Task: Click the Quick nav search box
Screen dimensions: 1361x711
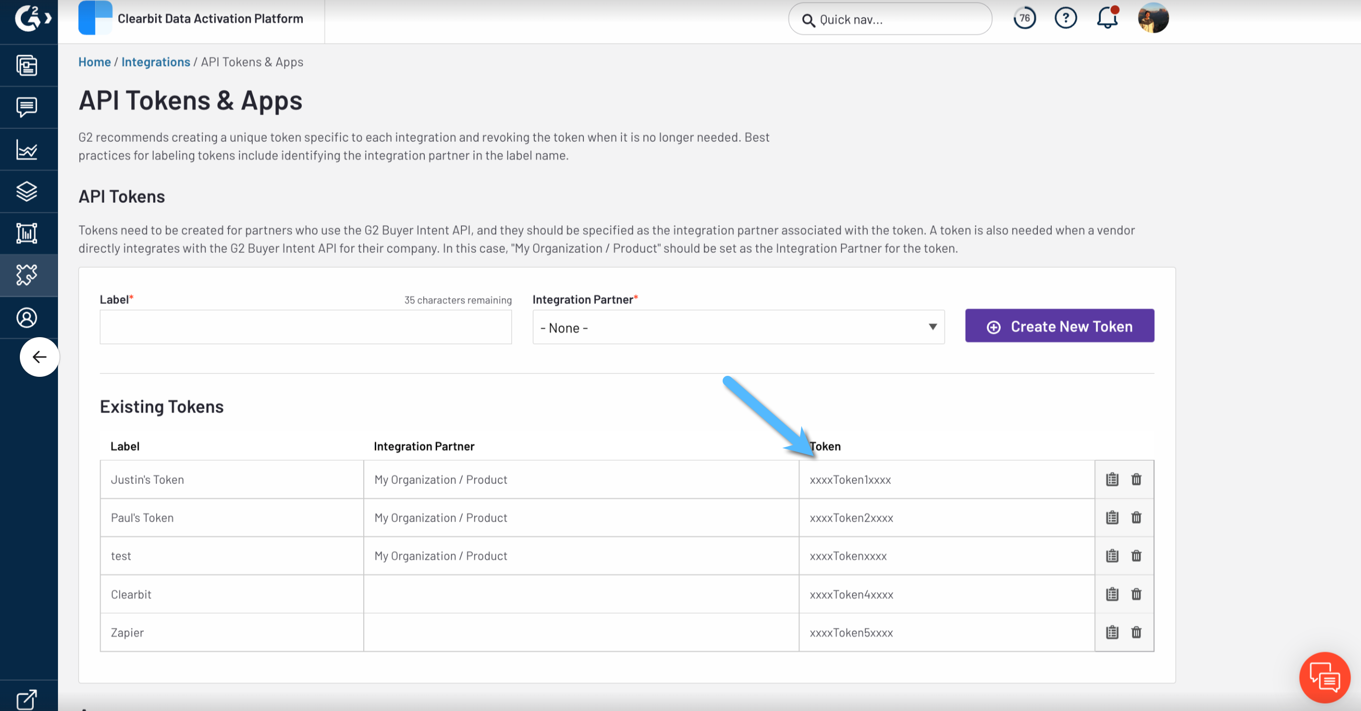Action: pos(890,19)
